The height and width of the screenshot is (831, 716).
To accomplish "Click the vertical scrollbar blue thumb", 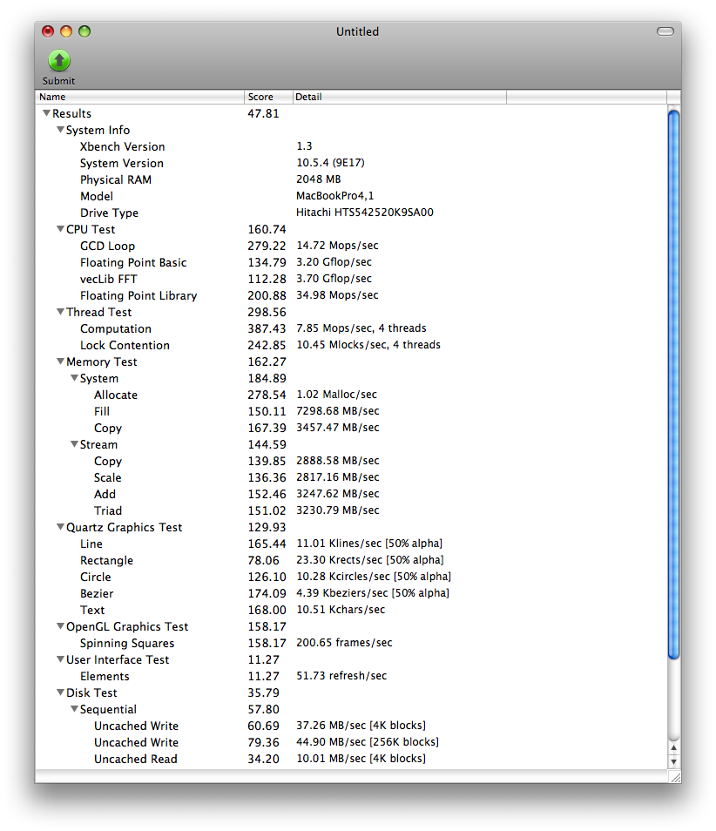I will pyautogui.click(x=673, y=384).
